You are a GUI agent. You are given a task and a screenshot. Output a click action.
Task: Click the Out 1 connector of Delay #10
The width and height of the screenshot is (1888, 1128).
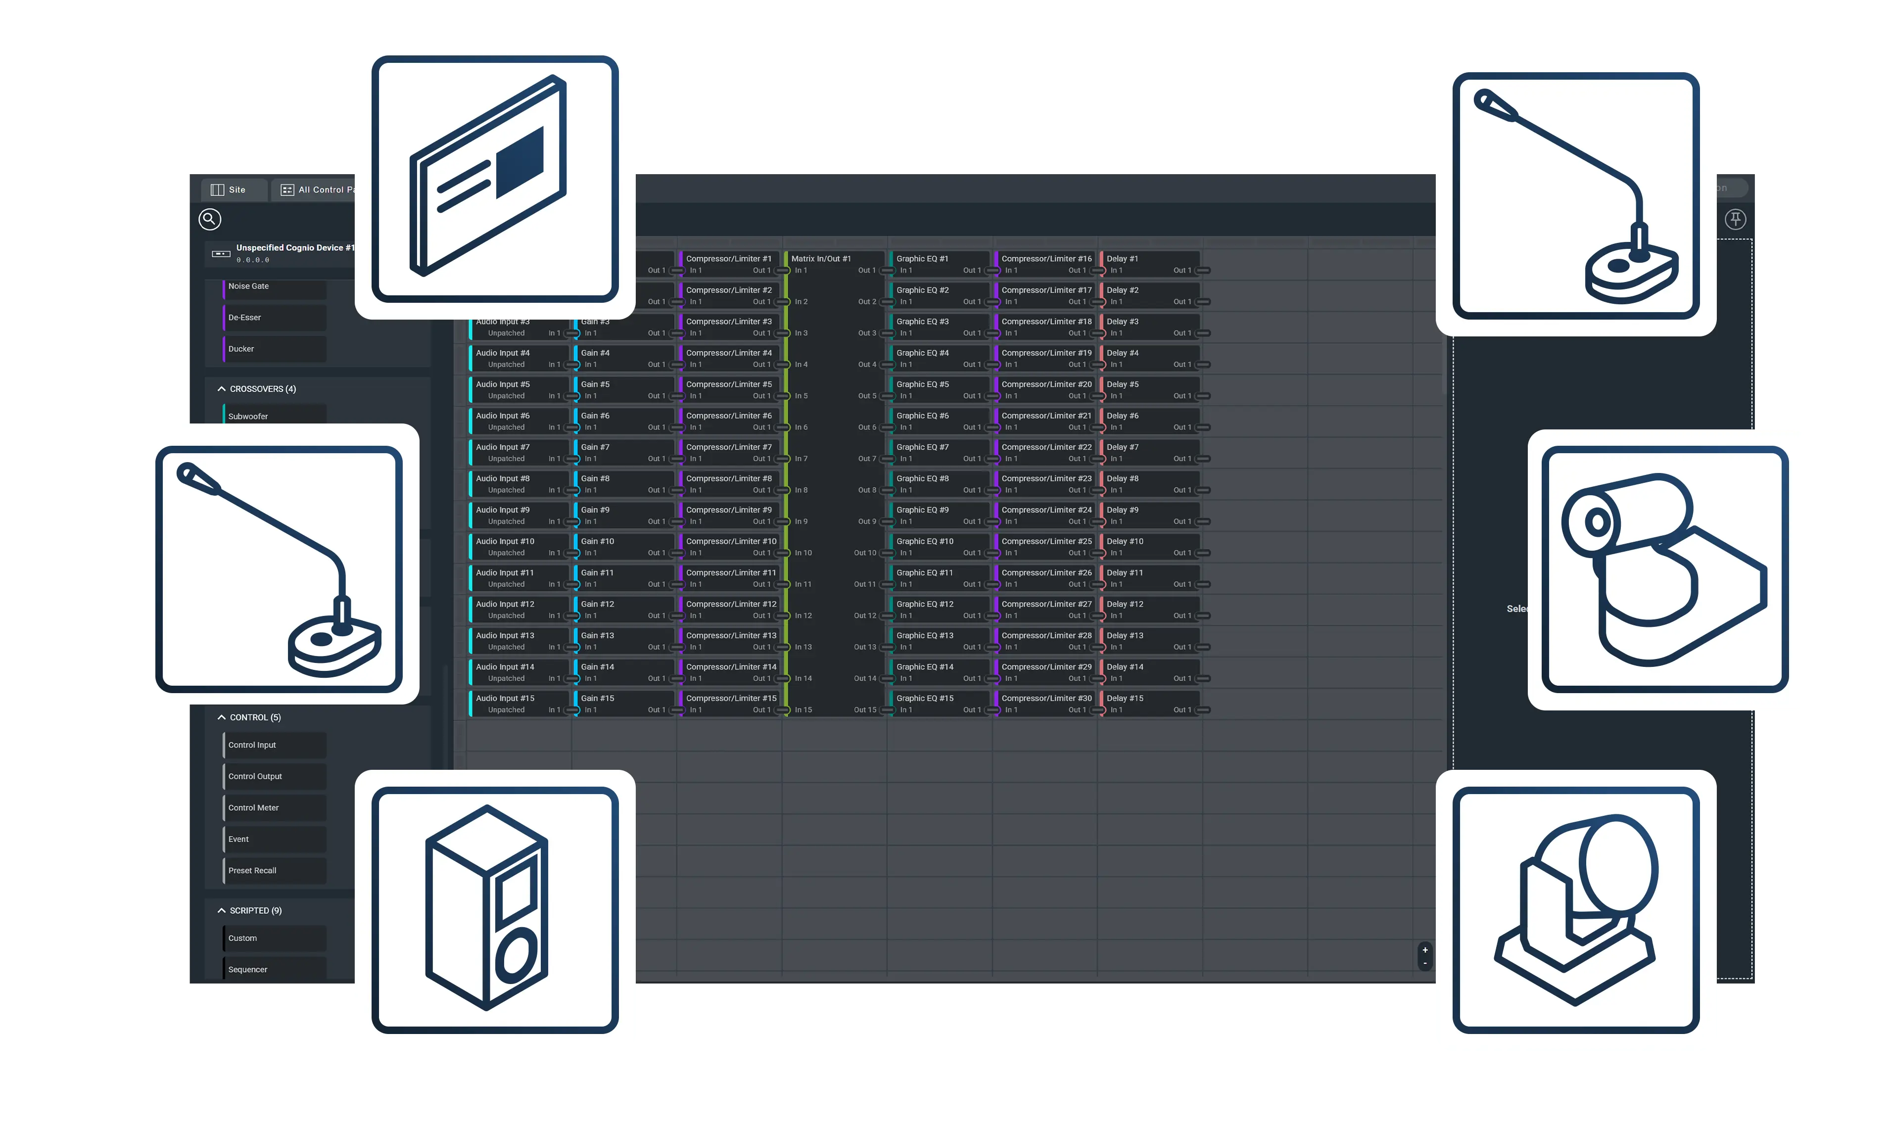coord(1203,553)
